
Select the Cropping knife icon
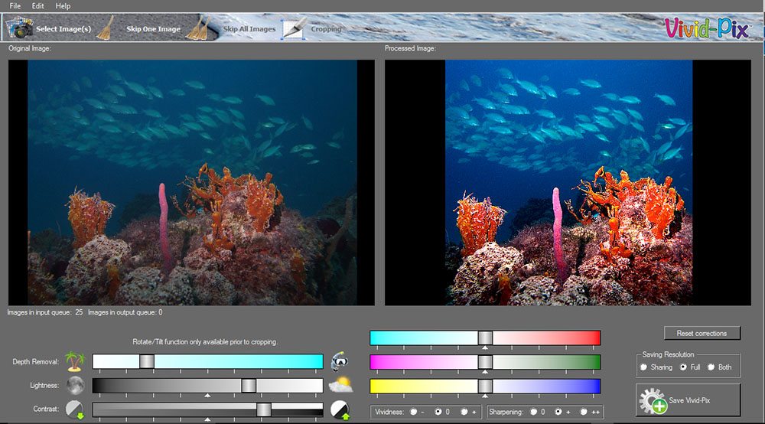(295, 28)
